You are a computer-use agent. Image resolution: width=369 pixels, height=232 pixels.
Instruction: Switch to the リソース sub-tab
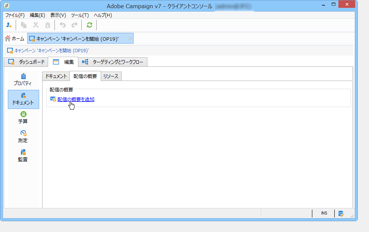point(111,76)
